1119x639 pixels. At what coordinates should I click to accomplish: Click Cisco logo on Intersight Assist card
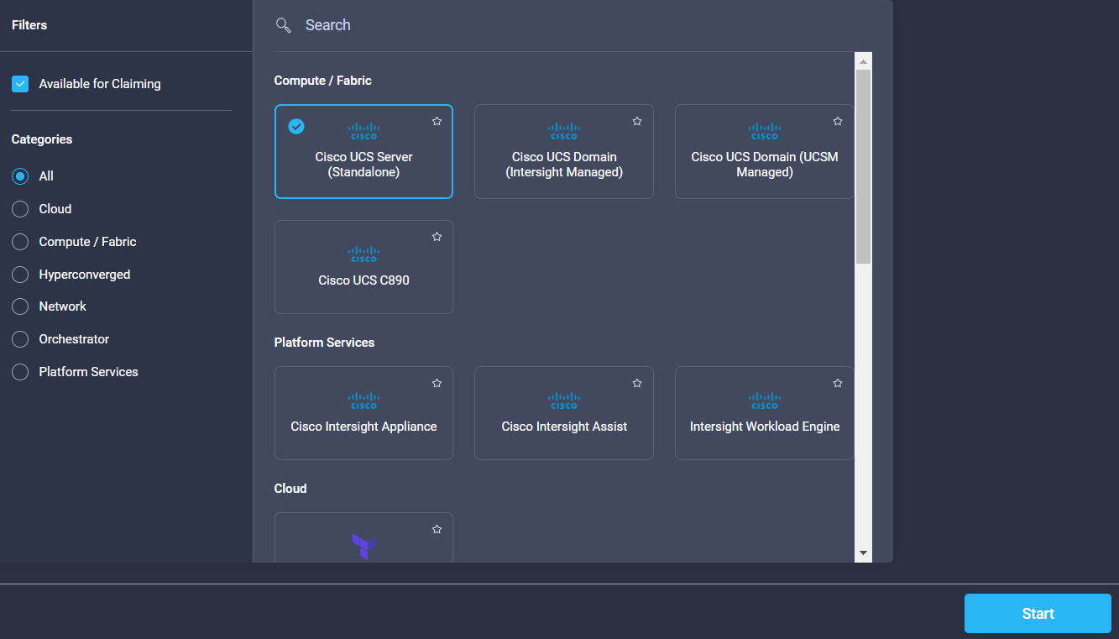point(564,400)
